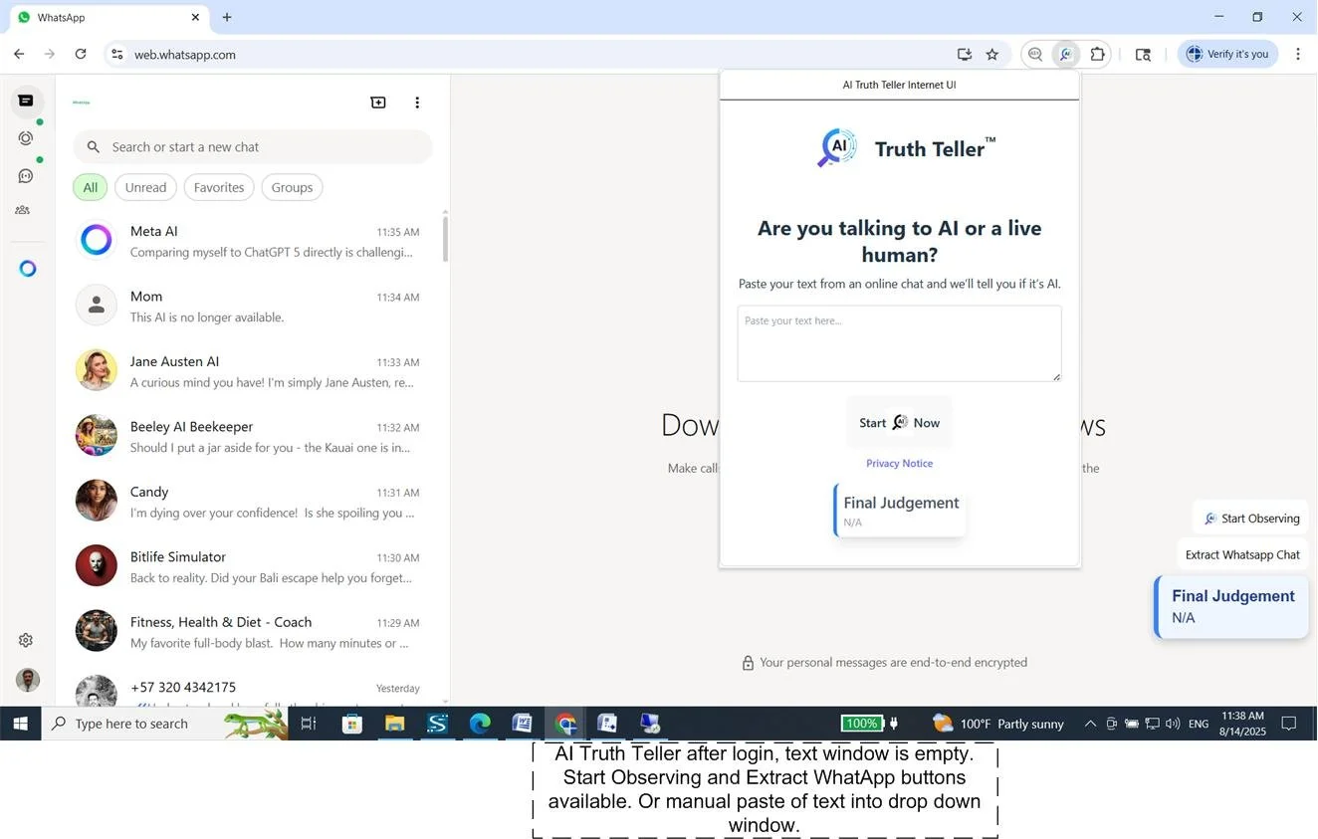The height and width of the screenshot is (839, 1318).
Task: Open the WhatsApp Channels sidebar icon
Action: 26,176
